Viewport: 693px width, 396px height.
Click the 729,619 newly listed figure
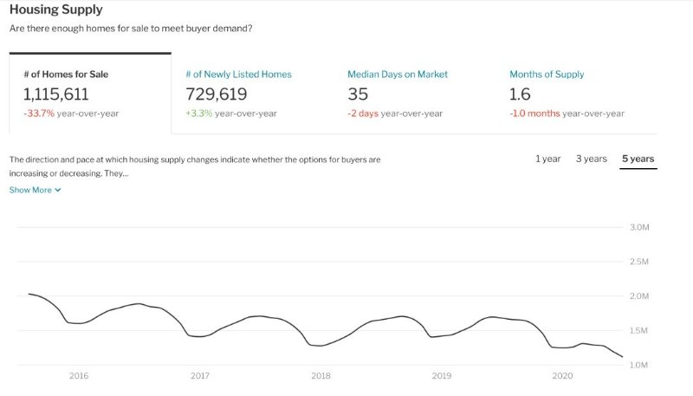[x=216, y=94]
